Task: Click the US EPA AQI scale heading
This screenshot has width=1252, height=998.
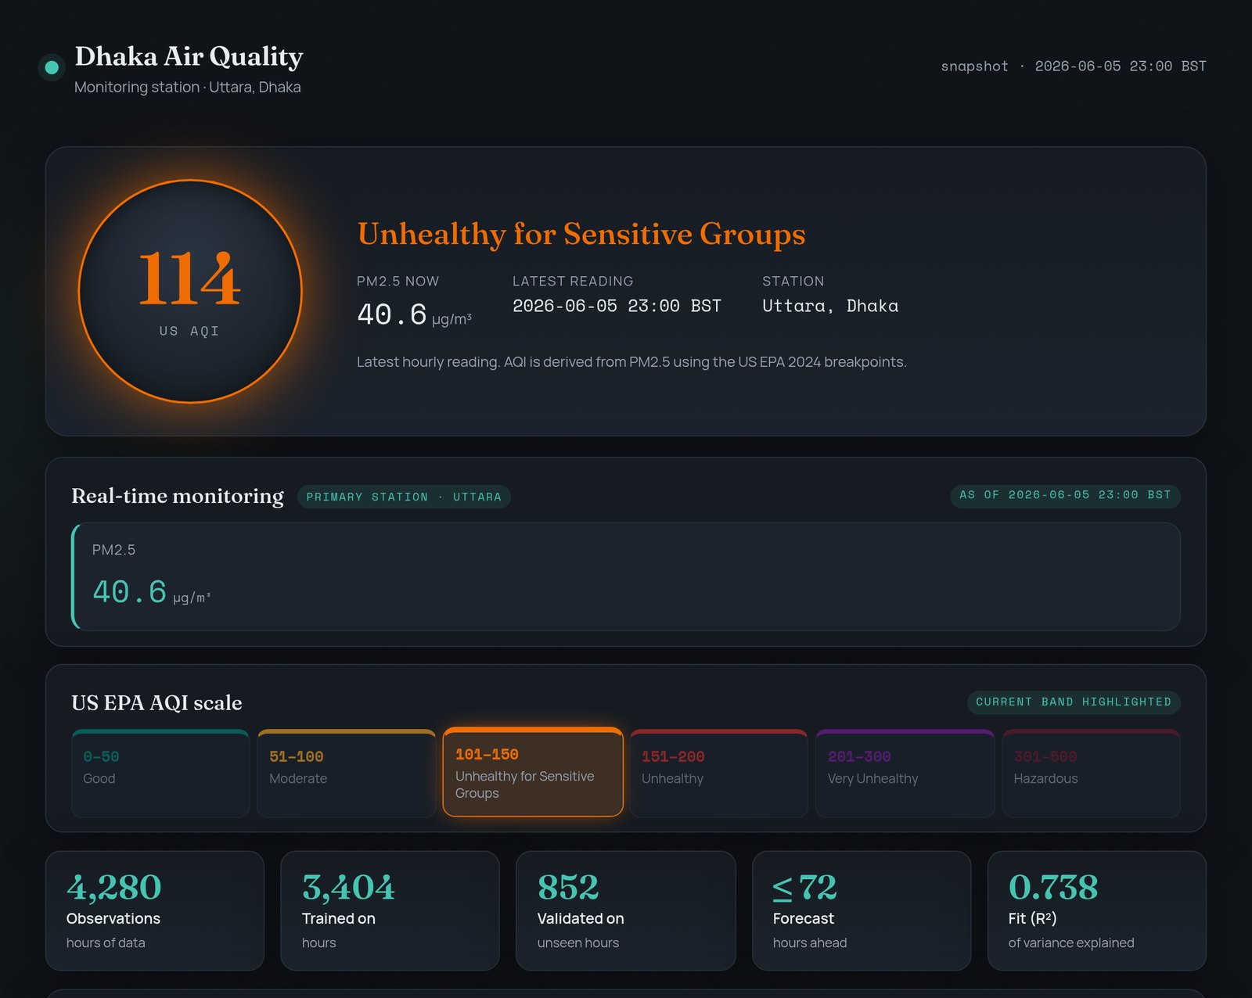Action: tap(156, 702)
